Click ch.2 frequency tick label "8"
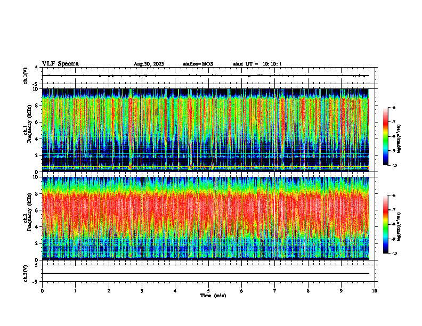Viewport: 422px width, 326px height. (x=37, y=194)
